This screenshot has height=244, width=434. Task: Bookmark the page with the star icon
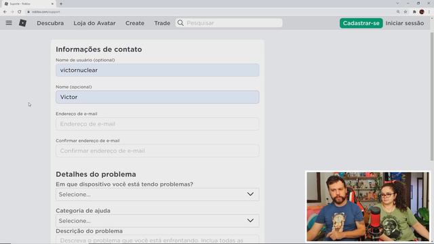coord(406,12)
